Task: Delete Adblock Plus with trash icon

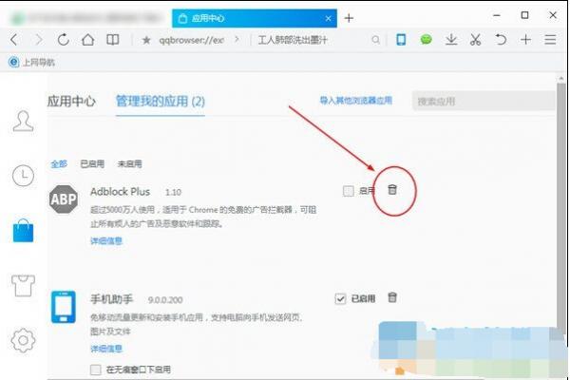Action: [x=392, y=189]
